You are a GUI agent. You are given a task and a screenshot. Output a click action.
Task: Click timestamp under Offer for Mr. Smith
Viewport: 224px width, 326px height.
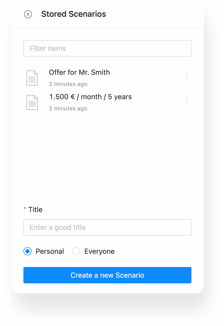click(68, 84)
